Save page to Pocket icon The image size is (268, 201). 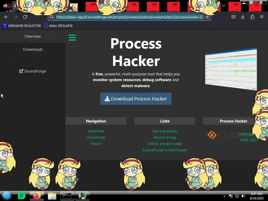click(x=233, y=17)
